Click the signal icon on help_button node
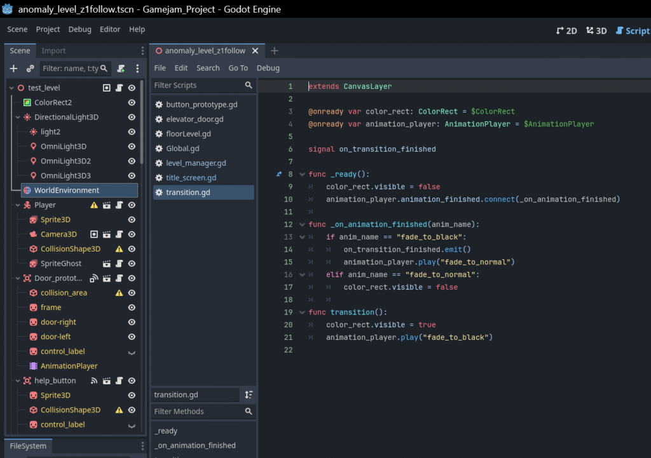Viewport: 651px width, 458px height. point(94,381)
